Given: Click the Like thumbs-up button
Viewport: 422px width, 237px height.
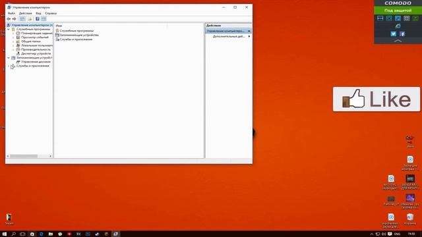Looking at the screenshot, I should coord(377,99).
